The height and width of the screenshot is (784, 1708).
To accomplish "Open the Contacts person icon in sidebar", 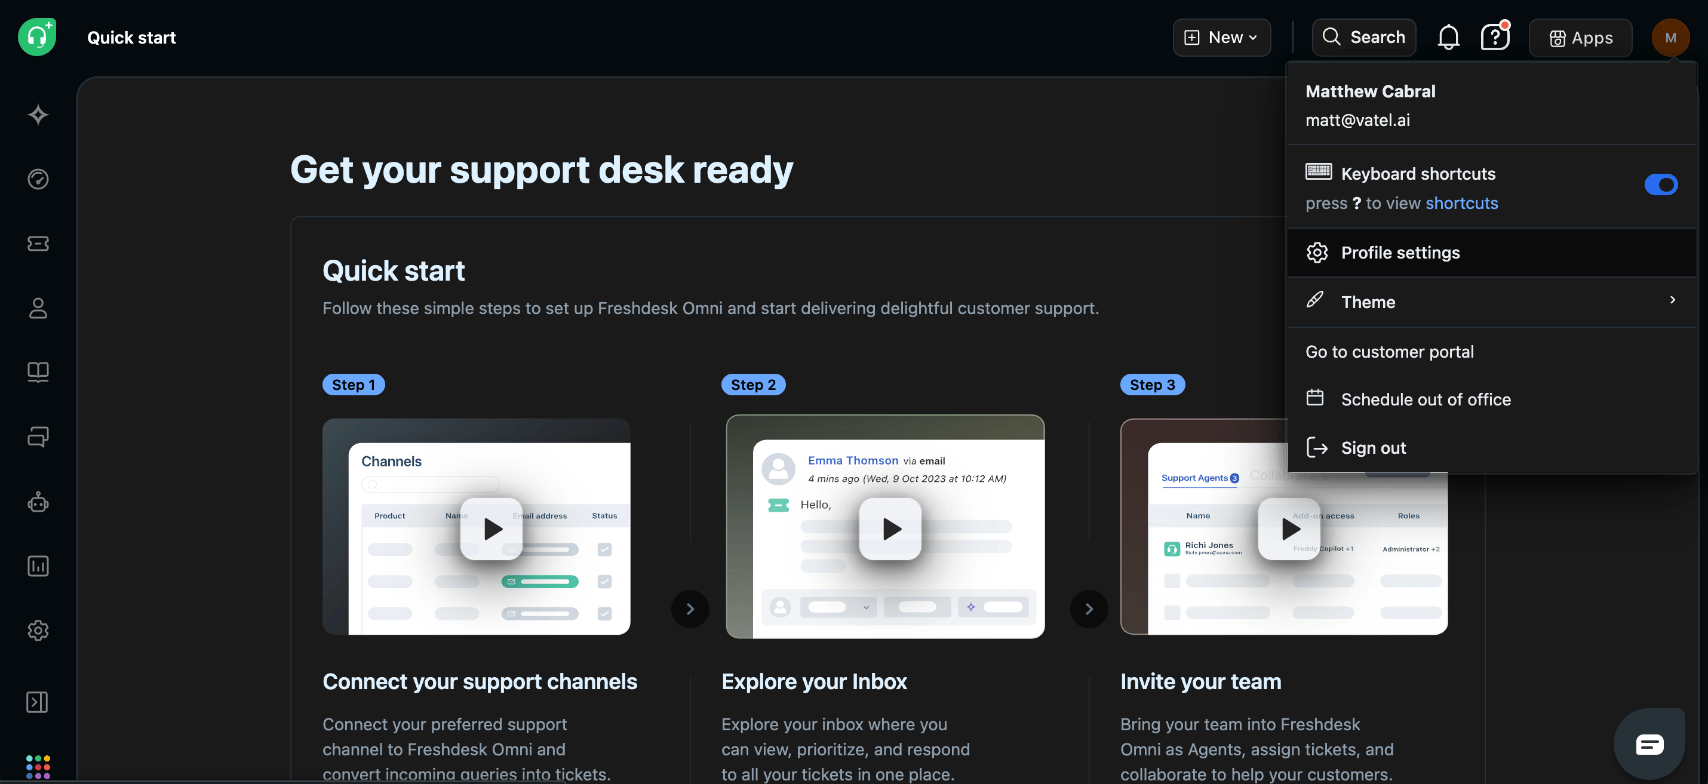I will [38, 308].
